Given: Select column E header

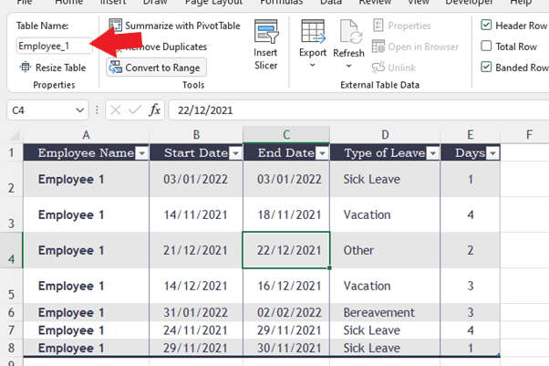Looking at the screenshot, I should [471, 134].
